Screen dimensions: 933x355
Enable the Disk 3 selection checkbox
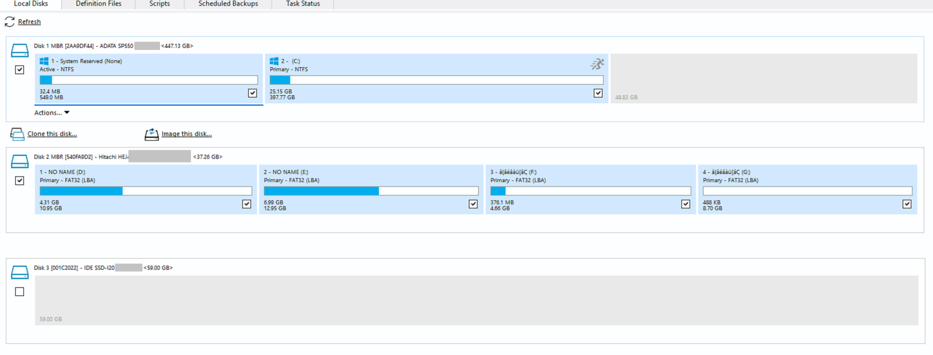(20, 292)
